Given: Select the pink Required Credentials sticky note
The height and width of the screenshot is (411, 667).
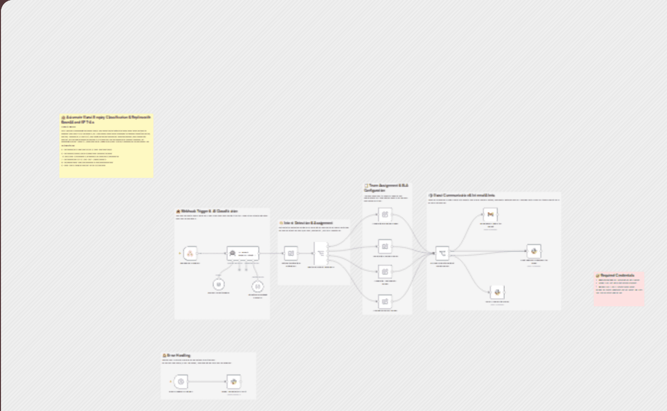Looking at the screenshot, I should (x=619, y=288).
